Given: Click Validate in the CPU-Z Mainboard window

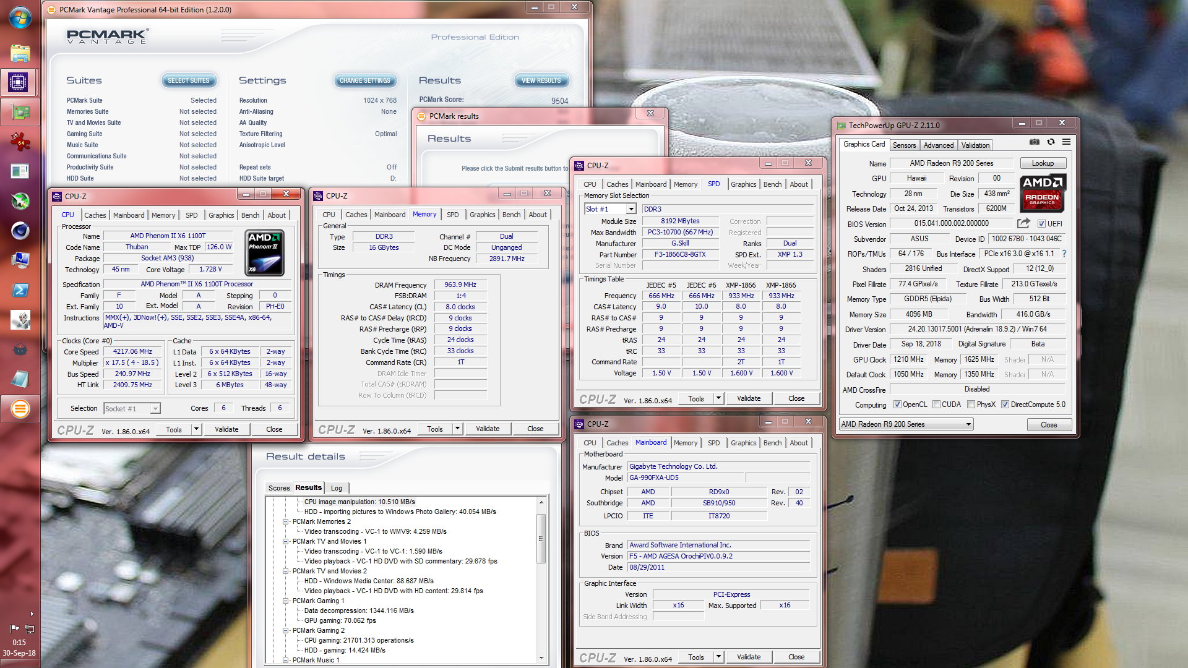Looking at the screenshot, I should click(x=749, y=657).
